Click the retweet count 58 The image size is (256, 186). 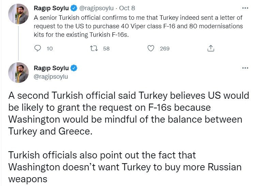(106, 49)
